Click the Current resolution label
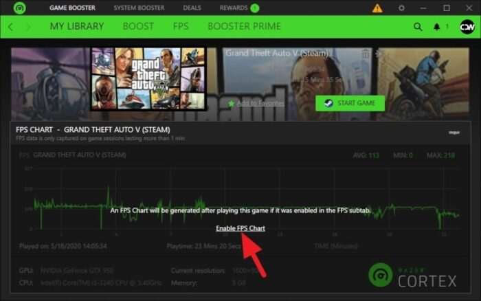 198,271
